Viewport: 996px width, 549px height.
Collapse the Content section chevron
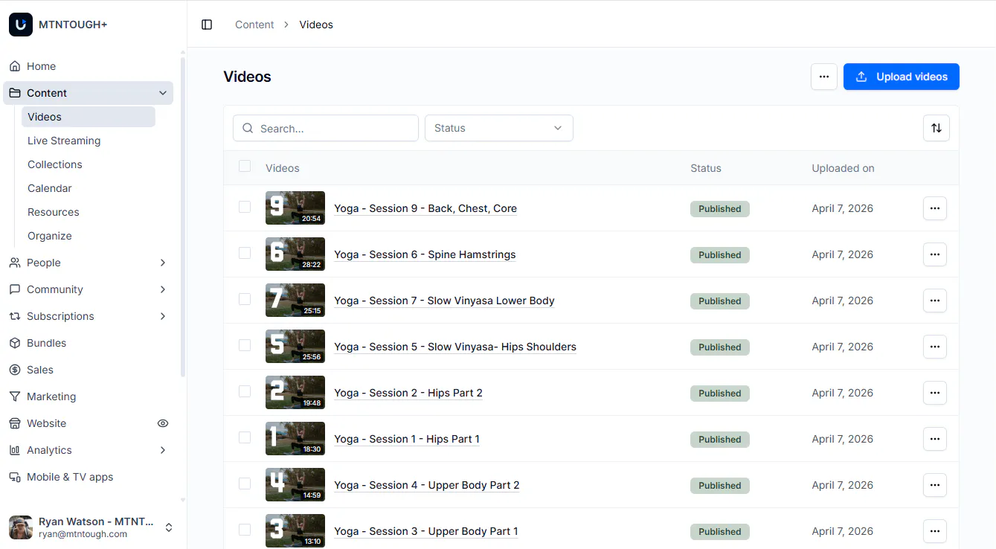[163, 93]
